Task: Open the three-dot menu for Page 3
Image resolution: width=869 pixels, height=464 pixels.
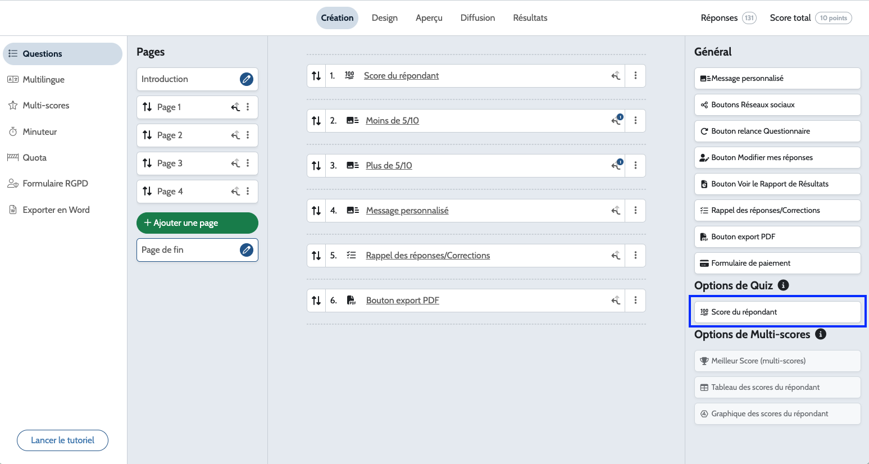Action: [248, 163]
